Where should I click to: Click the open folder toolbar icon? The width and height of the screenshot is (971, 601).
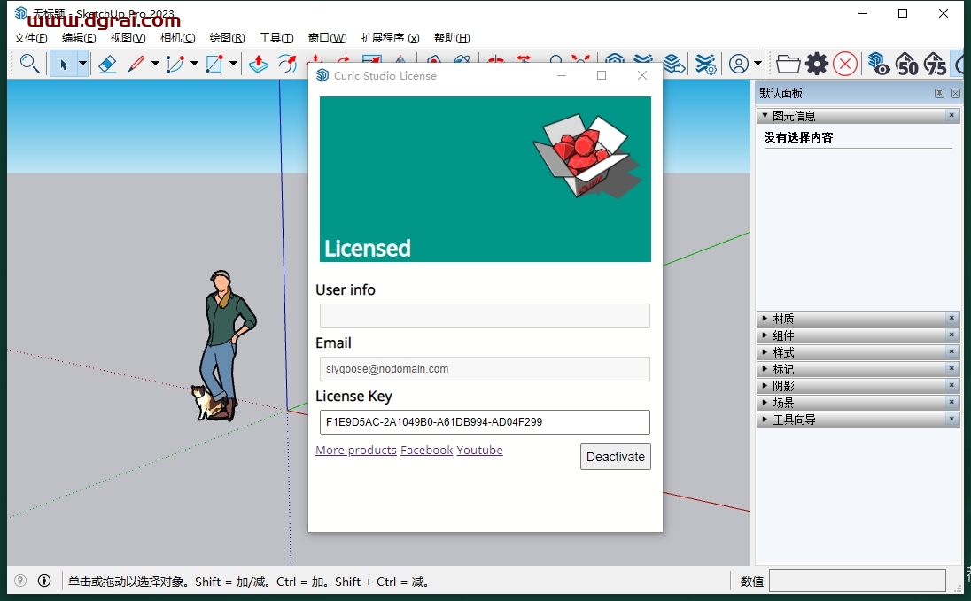click(x=788, y=64)
